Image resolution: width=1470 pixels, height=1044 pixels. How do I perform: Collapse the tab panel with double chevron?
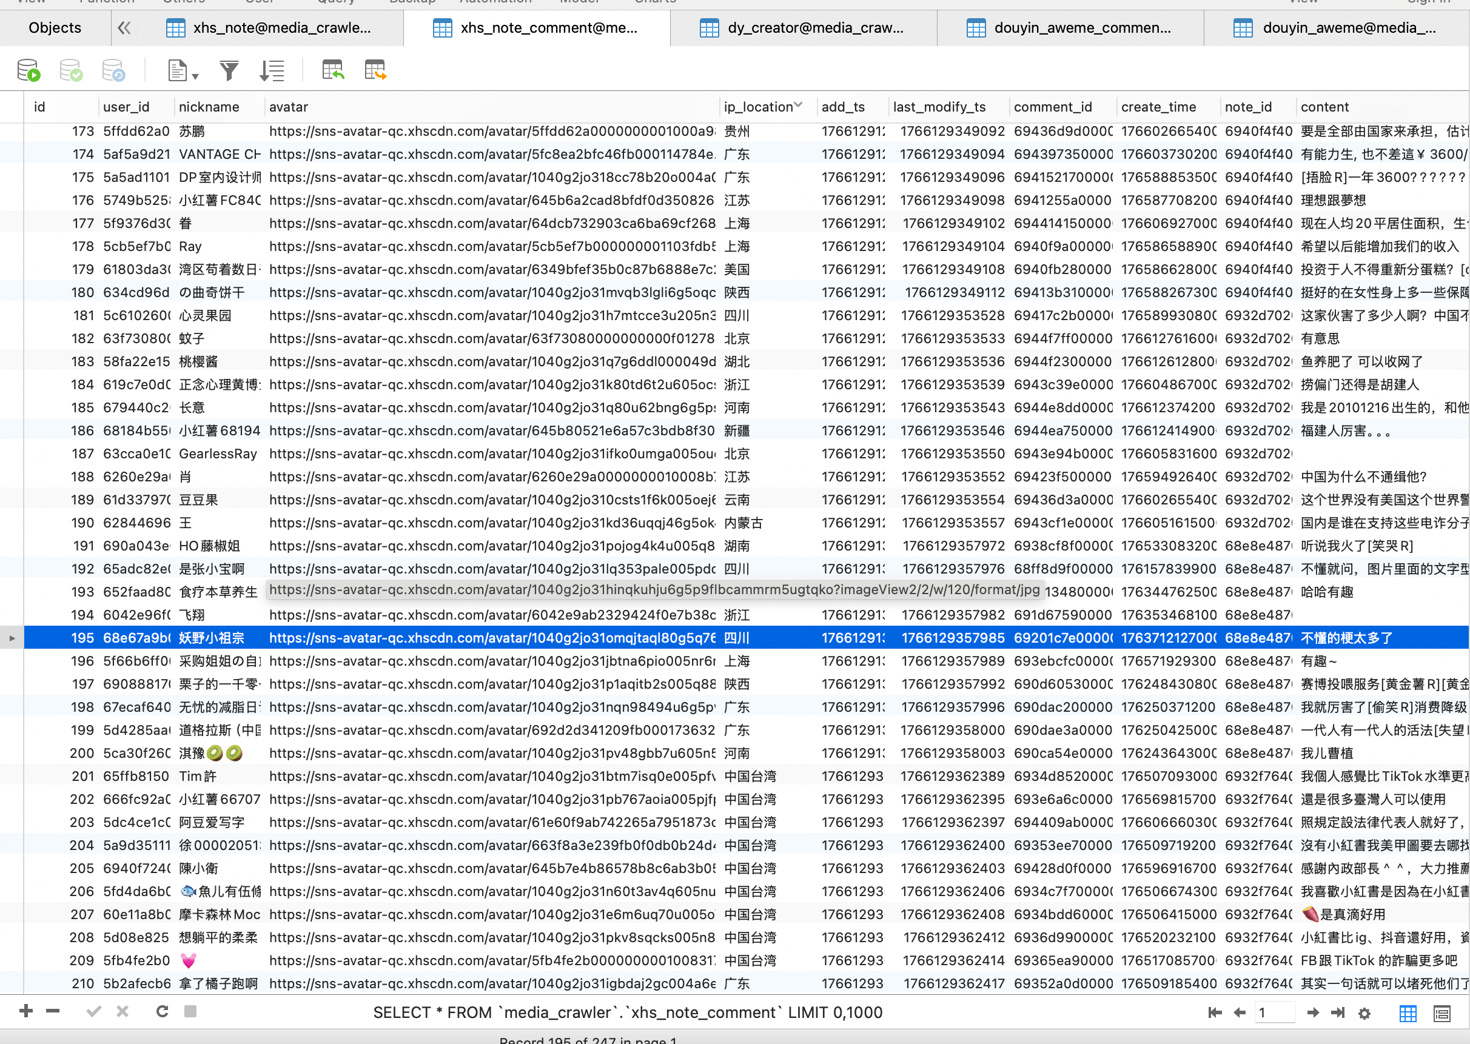click(x=124, y=28)
